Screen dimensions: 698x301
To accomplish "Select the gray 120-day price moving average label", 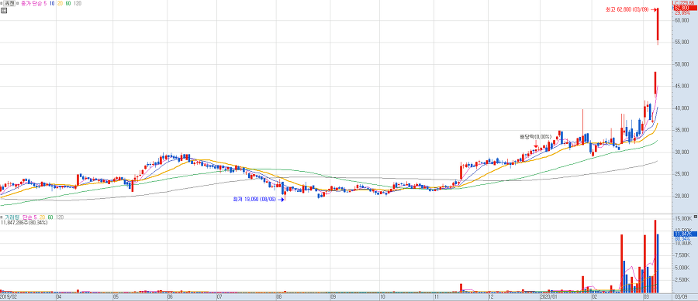I will coord(78,3).
